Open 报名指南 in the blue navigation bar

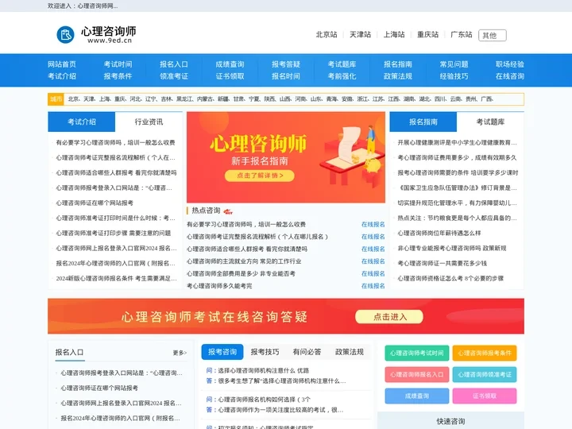point(398,64)
